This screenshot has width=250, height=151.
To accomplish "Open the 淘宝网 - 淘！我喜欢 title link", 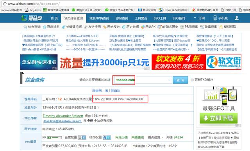I will (106, 91).
